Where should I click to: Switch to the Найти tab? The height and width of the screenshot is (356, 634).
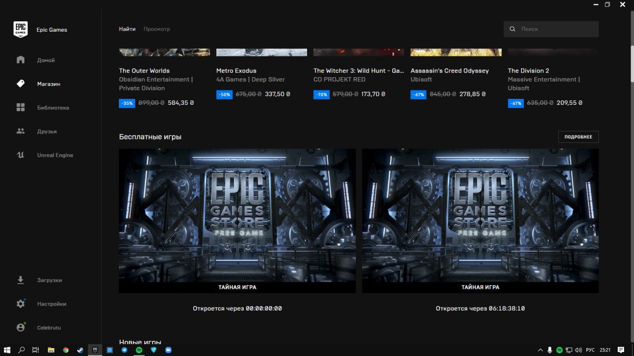point(127,29)
